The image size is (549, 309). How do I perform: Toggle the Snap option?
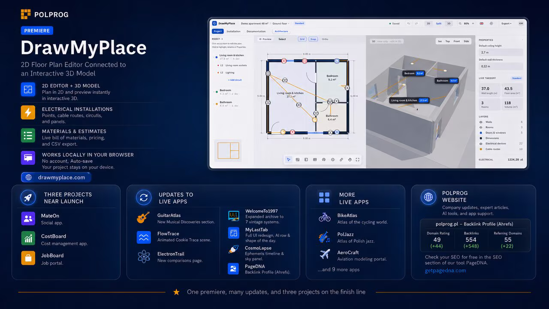click(x=313, y=39)
